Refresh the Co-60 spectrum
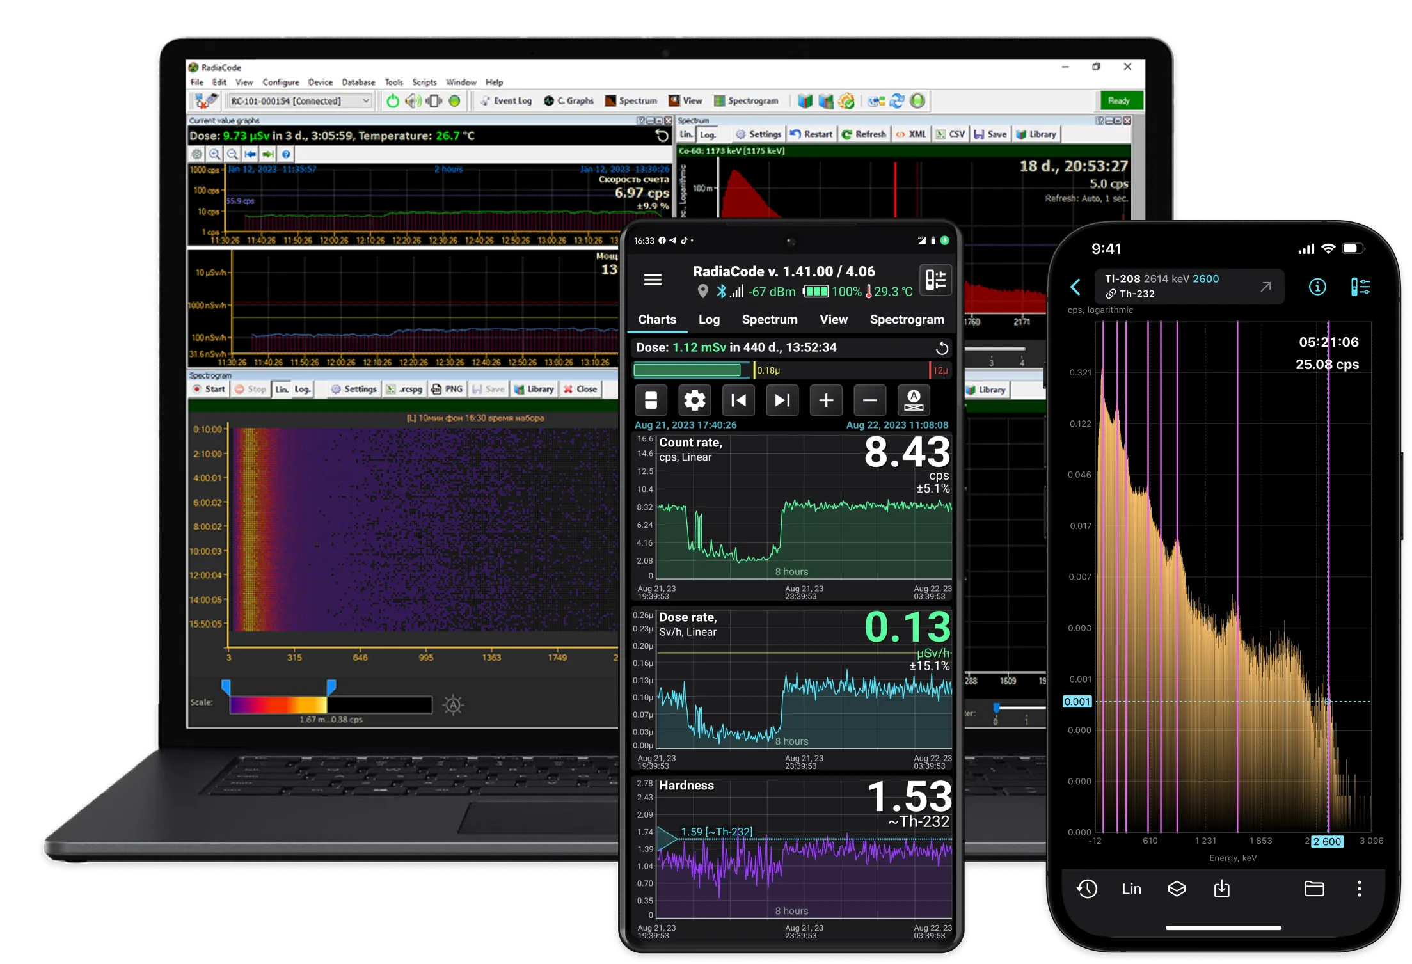Screen dimensions: 1412x964 pyautogui.click(x=864, y=134)
